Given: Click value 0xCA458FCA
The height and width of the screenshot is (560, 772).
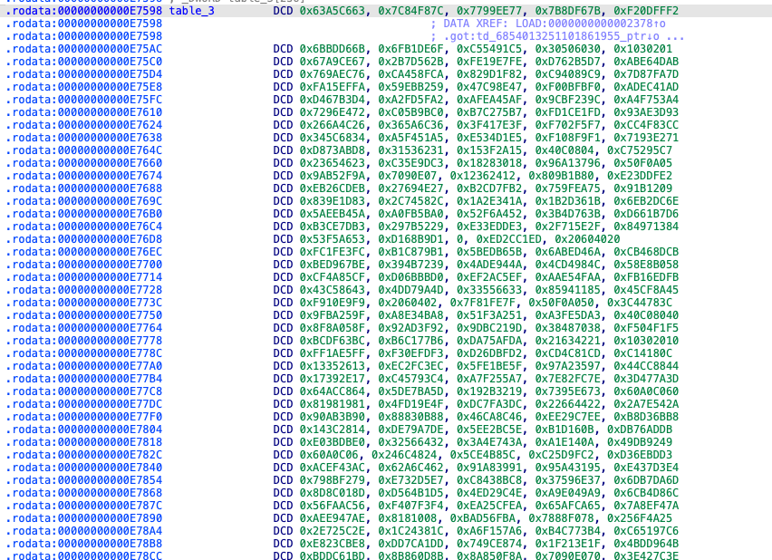Looking at the screenshot, I should tap(410, 74).
